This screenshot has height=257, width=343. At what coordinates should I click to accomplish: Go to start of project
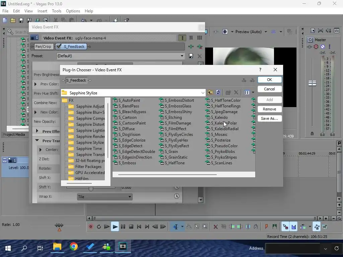tap(139, 227)
